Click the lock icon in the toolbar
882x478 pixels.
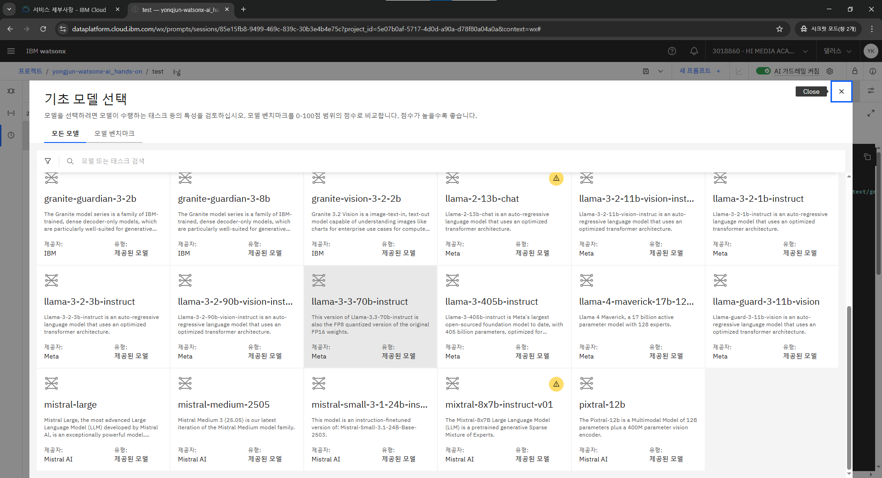pos(854,71)
